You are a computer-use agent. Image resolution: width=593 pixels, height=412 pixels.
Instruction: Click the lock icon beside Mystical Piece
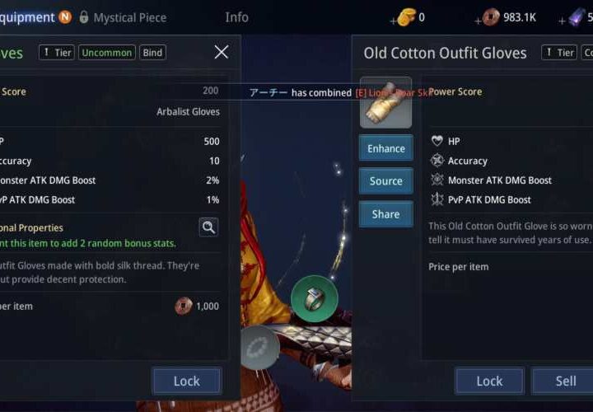(x=83, y=17)
